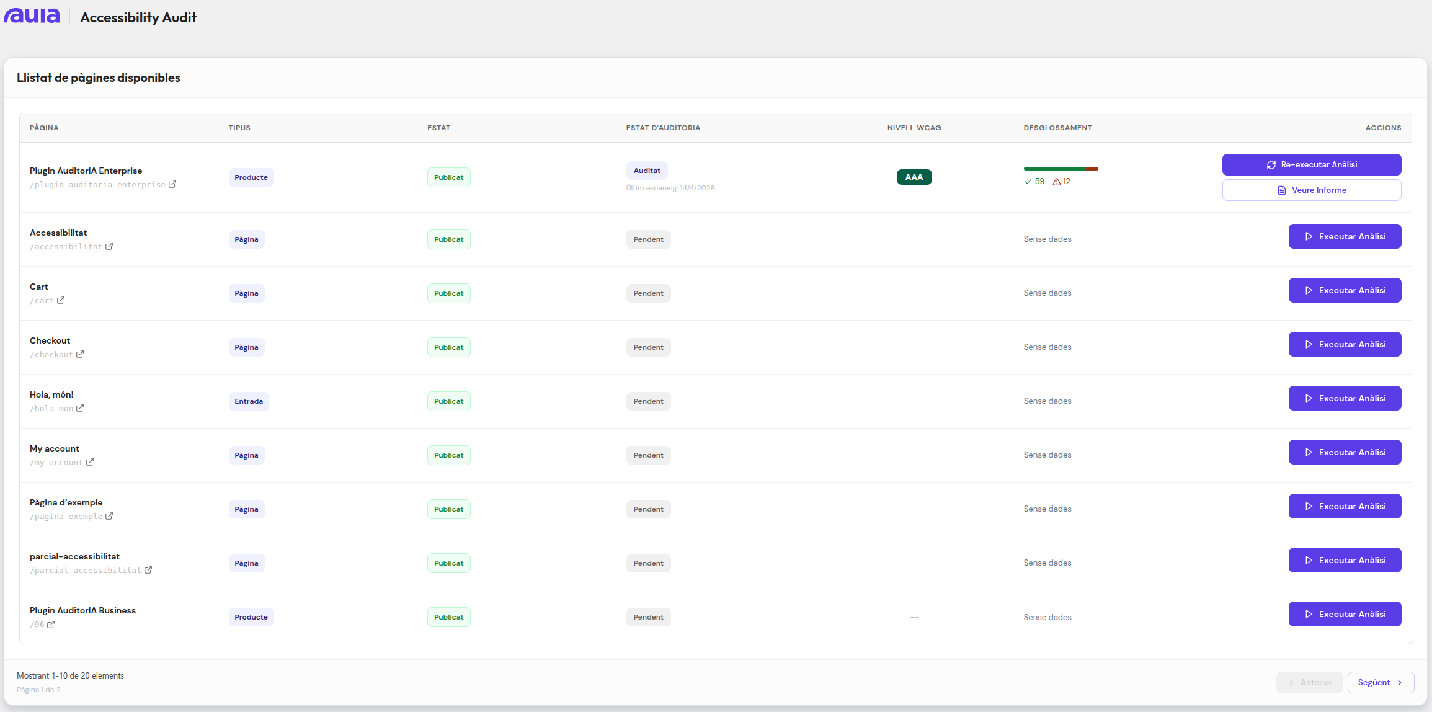Click the aula logo
Image resolution: width=1432 pixels, height=712 pixels.
pos(32,16)
